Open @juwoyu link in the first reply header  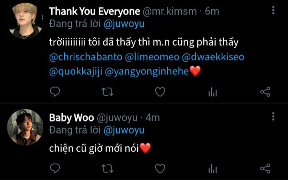[124, 24]
